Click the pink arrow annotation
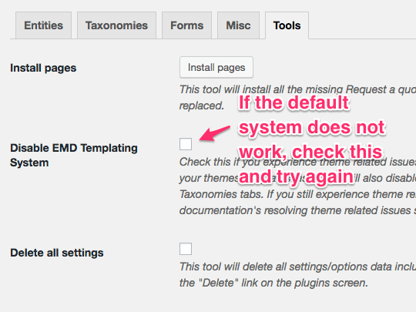Screen dimensions: 416x312 215,133
